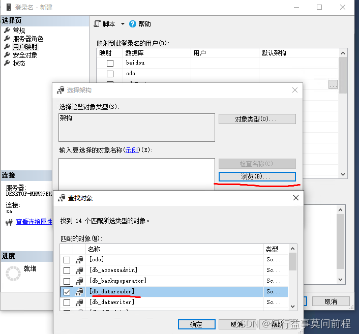Check the beidou database mapping checkbox

(x=110, y=63)
